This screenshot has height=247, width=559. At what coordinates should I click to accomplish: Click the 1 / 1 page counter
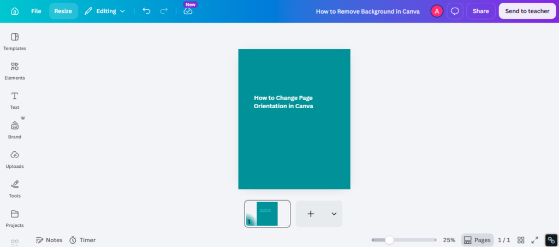click(504, 240)
